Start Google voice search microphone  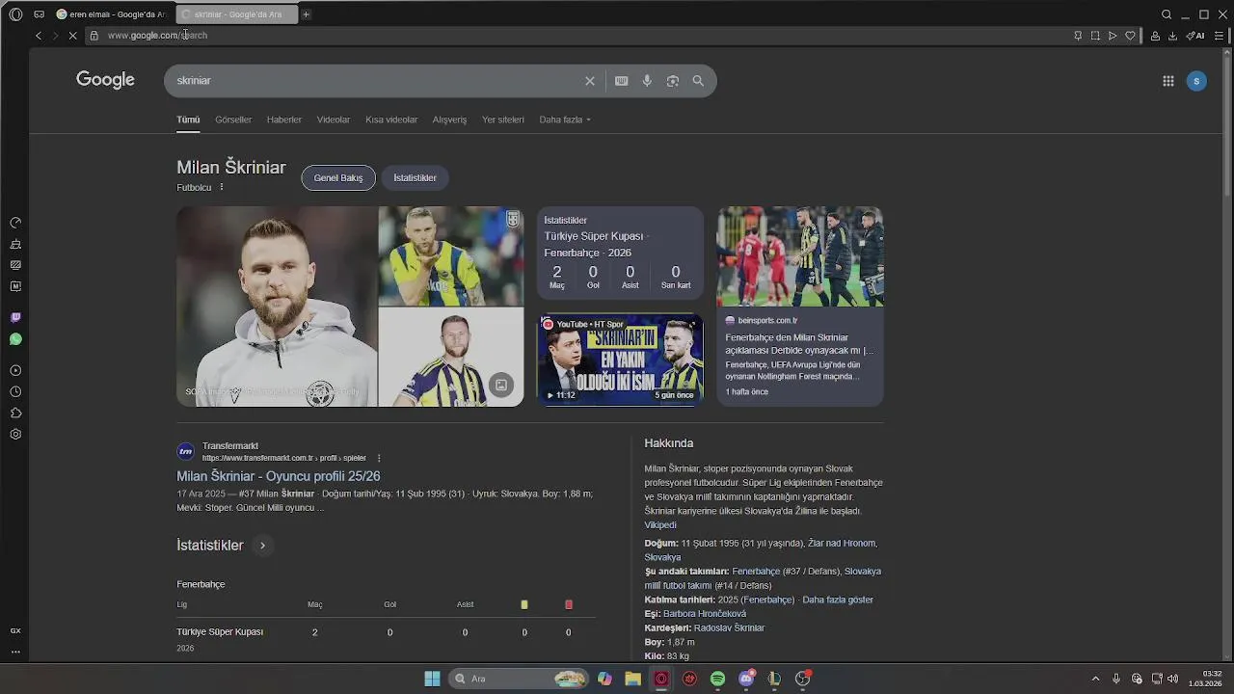pos(647,81)
